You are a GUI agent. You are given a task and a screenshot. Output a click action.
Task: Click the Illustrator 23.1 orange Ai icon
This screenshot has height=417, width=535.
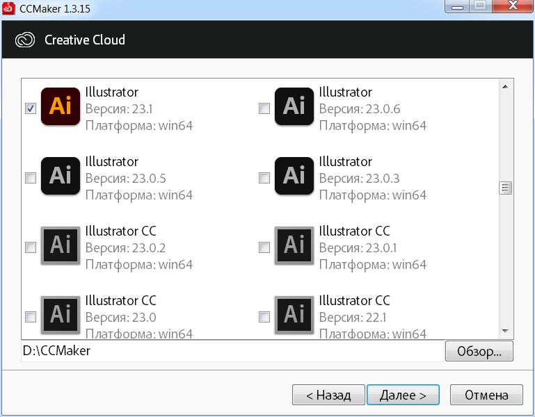pos(61,106)
